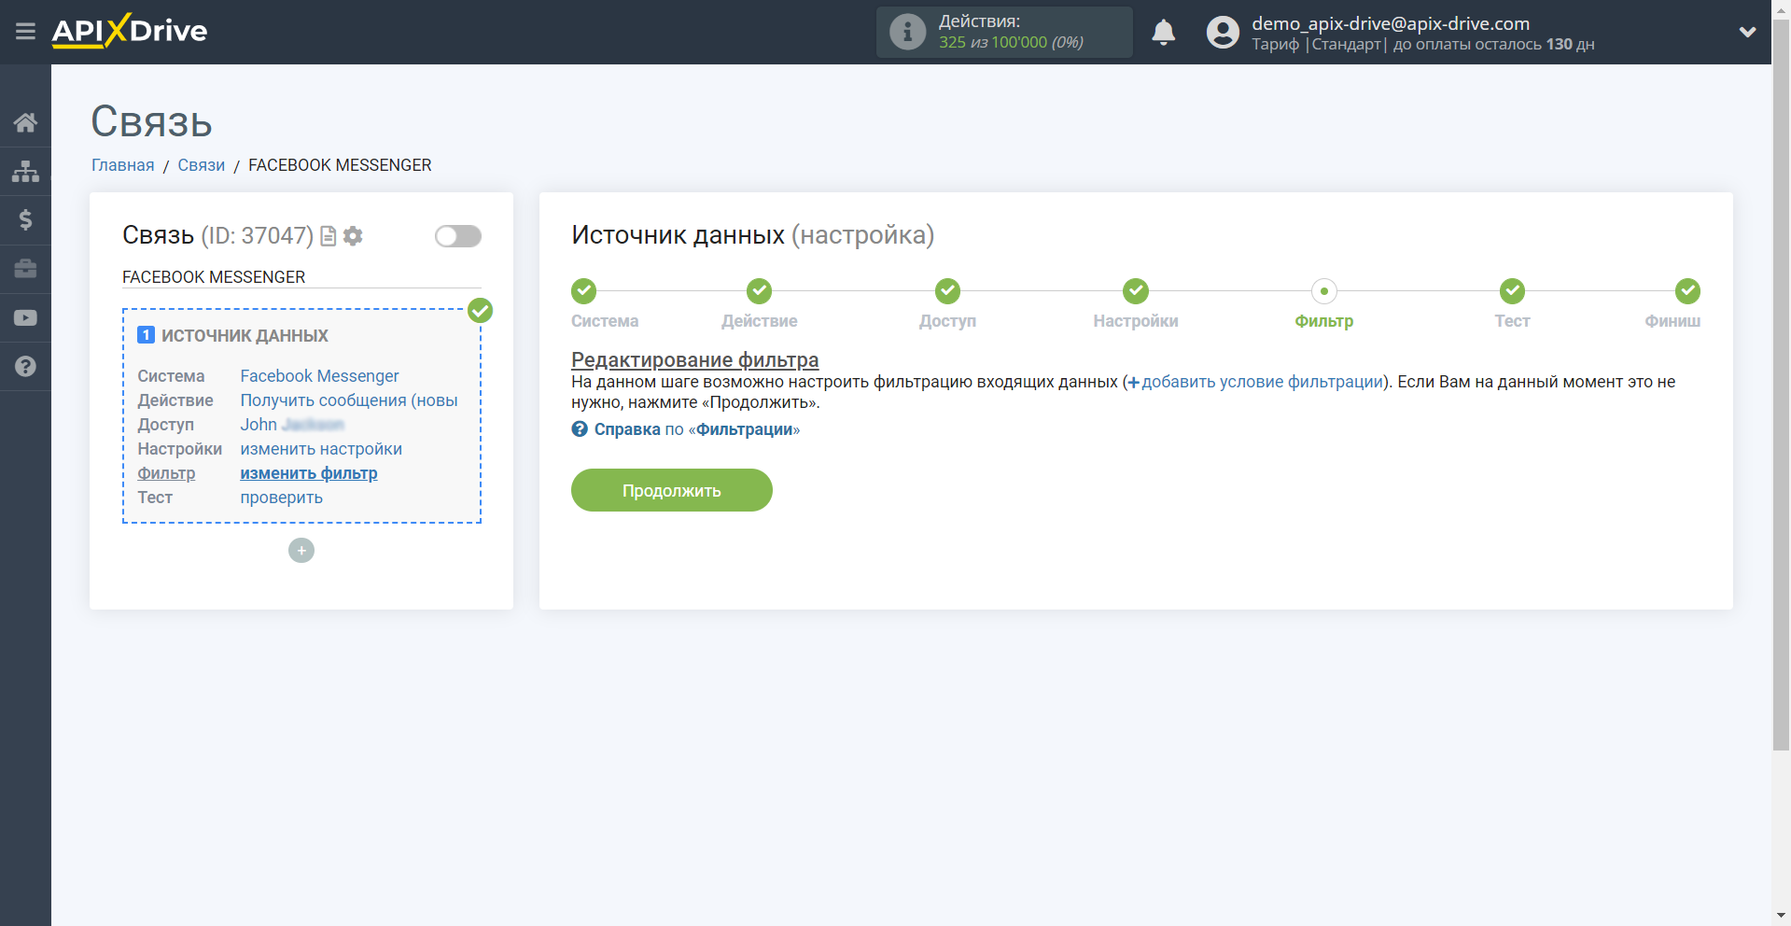Image resolution: width=1791 pixels, height=926 pixels.
Task: Click the ApiX-Drive logo
Action: [130, 31]
